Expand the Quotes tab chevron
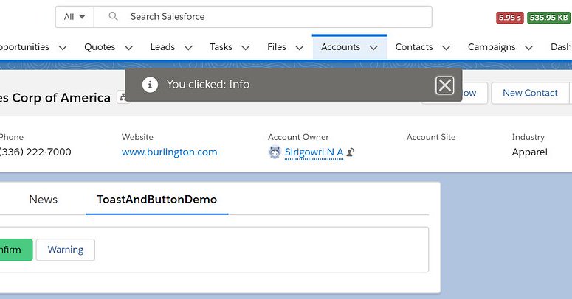Screen dimensions: 572x299 [128, 48]
